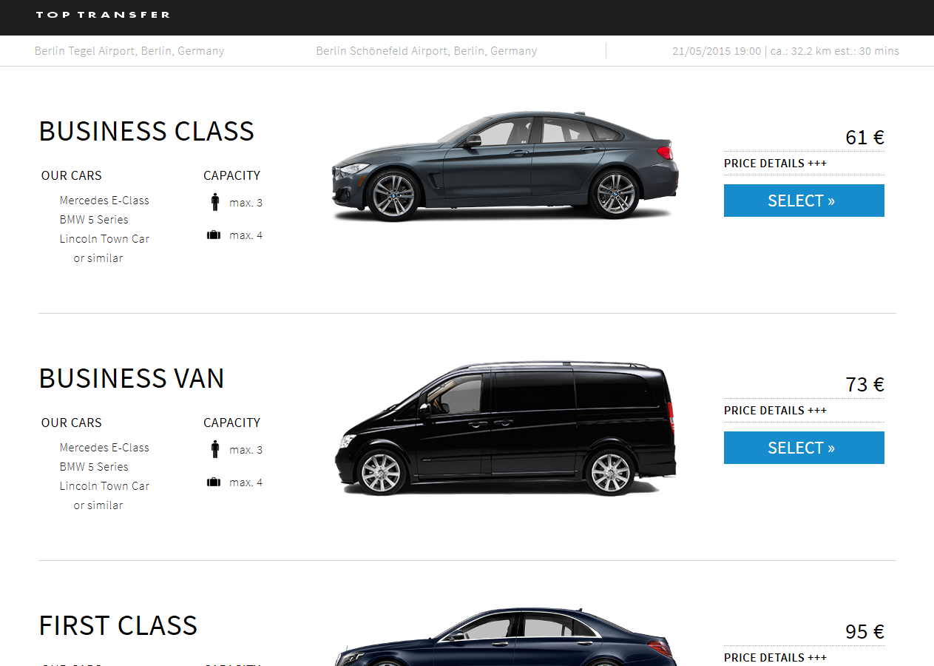The width and height of the screenshot is (934, 666).
Task: Click the luggage icon under Business Class capacity
Action: coord(214,235)
